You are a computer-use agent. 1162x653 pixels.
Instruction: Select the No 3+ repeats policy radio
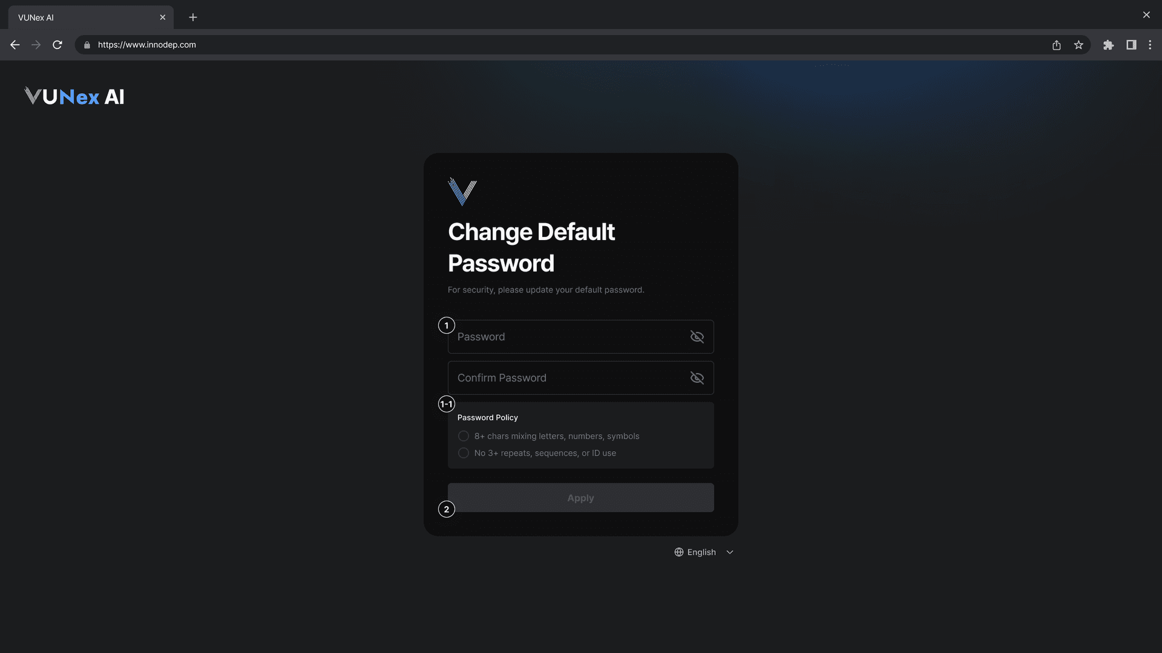click(464, 453)
